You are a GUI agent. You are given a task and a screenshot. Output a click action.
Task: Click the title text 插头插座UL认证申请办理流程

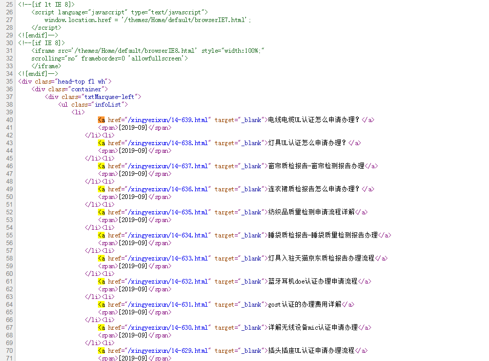[x=311, y=351]
